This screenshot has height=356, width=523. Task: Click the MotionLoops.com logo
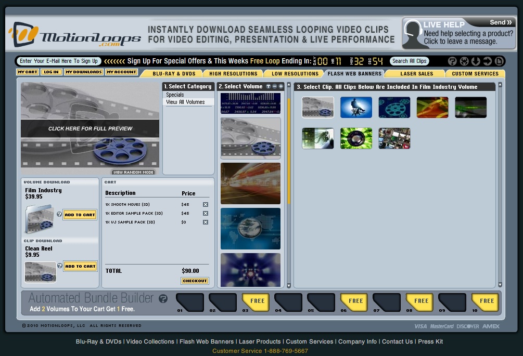click(75, 35)
